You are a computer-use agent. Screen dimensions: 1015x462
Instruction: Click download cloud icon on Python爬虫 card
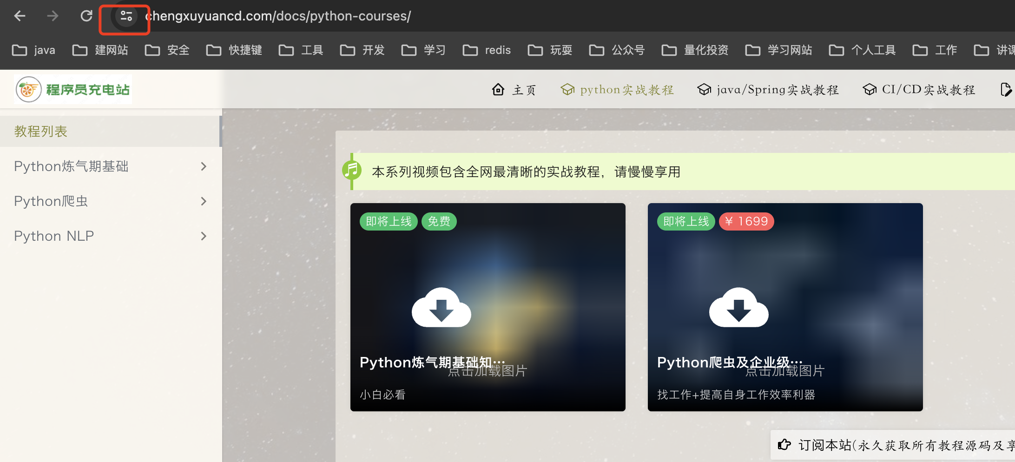click(738, 308)
